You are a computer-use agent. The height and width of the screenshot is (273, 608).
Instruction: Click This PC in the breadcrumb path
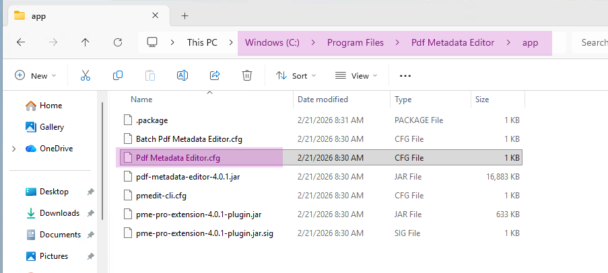point(202,42)
